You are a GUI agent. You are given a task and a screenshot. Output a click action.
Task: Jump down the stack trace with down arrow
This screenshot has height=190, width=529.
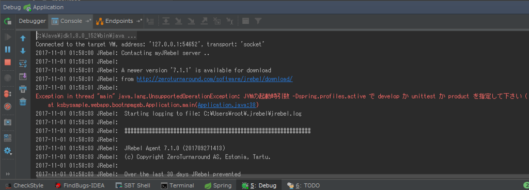pos(23,51)
